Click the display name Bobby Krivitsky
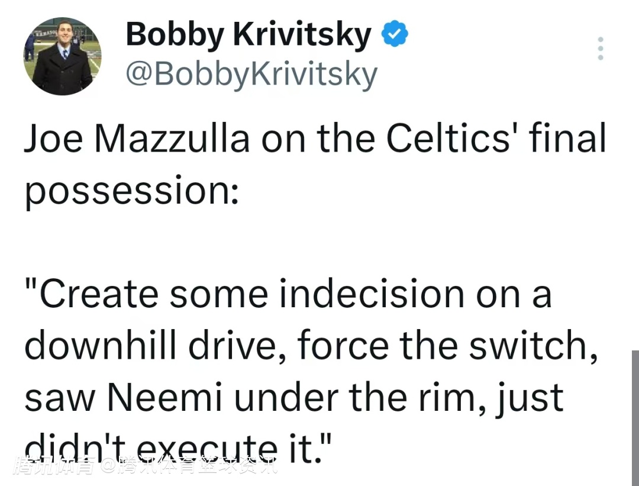 tap(248, 34)
